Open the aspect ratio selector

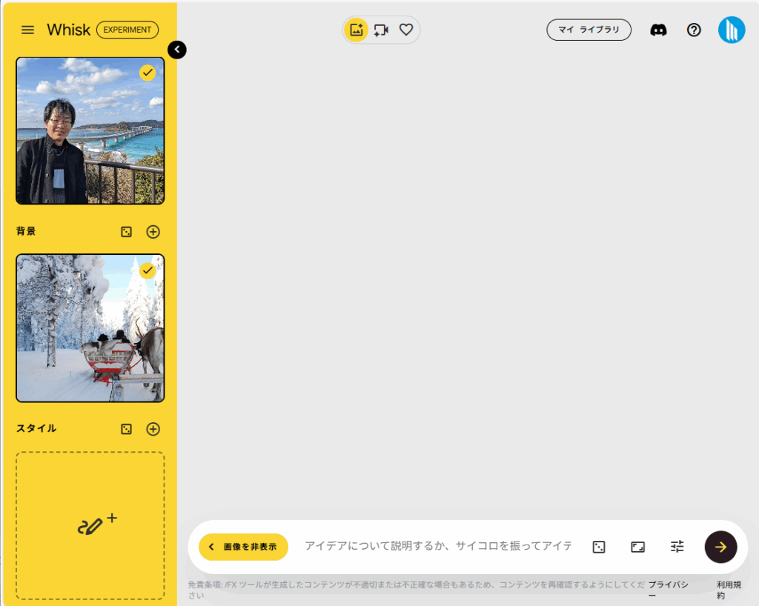(x=637, y=547)
